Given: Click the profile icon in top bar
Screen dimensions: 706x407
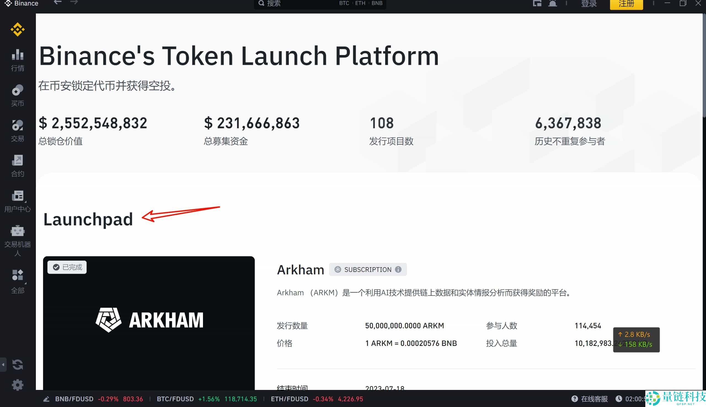Looking at the screenshot, I should [x=552, y=3].
